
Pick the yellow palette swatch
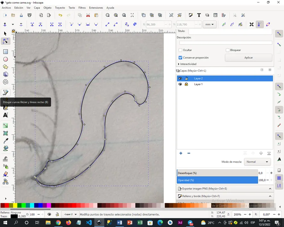point(15,205)
